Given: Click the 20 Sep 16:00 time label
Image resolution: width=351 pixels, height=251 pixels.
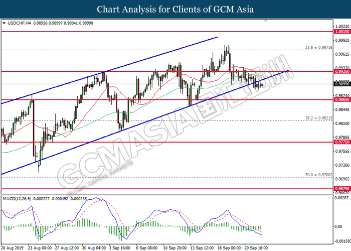Looking at the screenshot, I should [256, 248].
